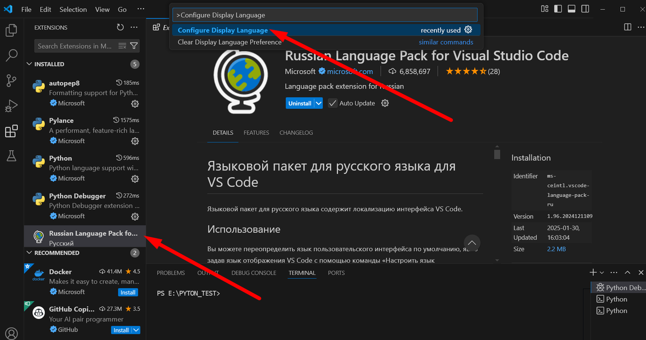Screen dimensions: 646x340
Task: Open manage gear for autopep8 extension
Action: 135,103
